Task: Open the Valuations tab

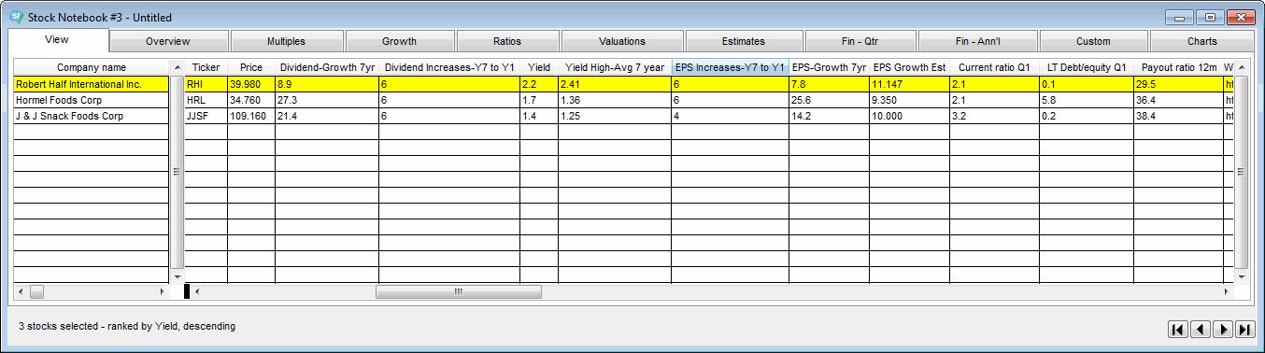Action: [622, 41]
